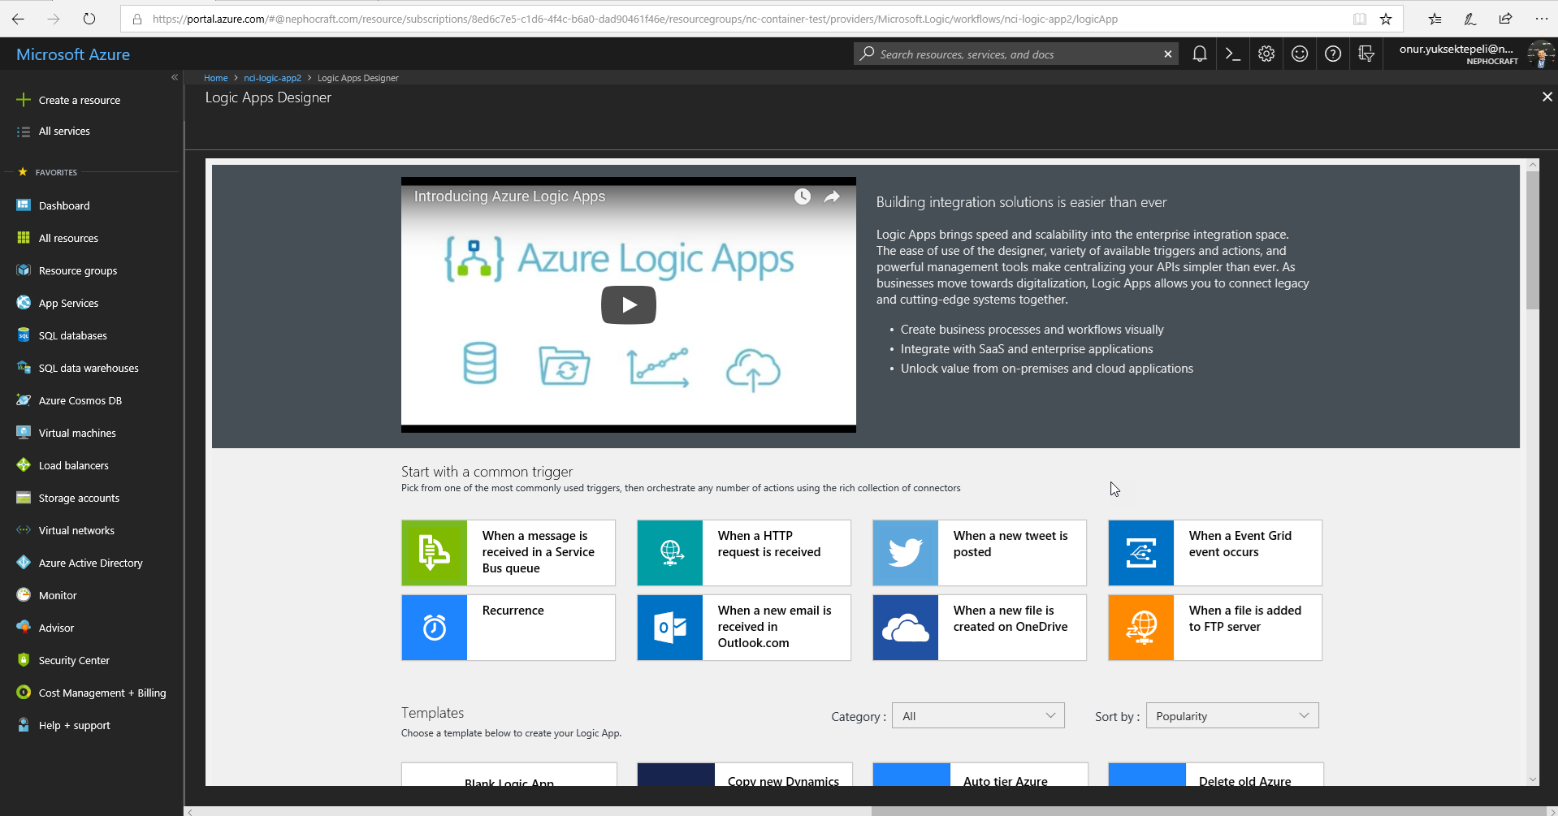
Task: Click the video Share arrow icon
Action: tap(832, 196)
